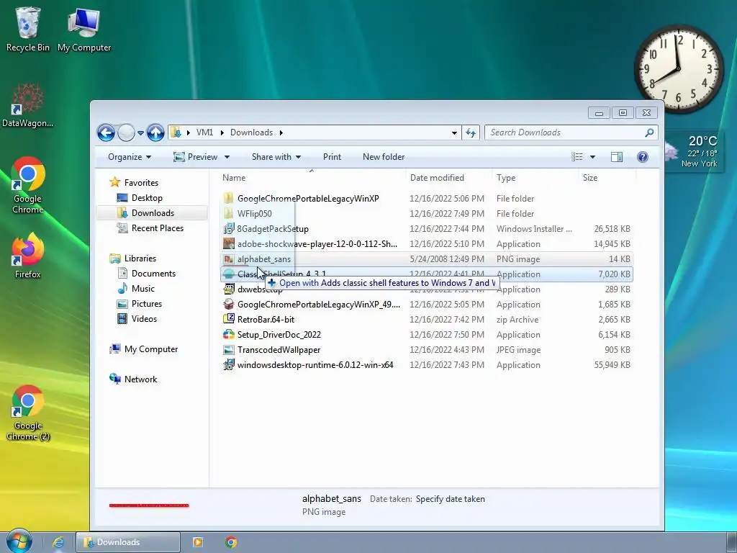Viewport: 737px width, 553px height.
Task: Refresh the Downloads folder view
Action: pos(471,132)
